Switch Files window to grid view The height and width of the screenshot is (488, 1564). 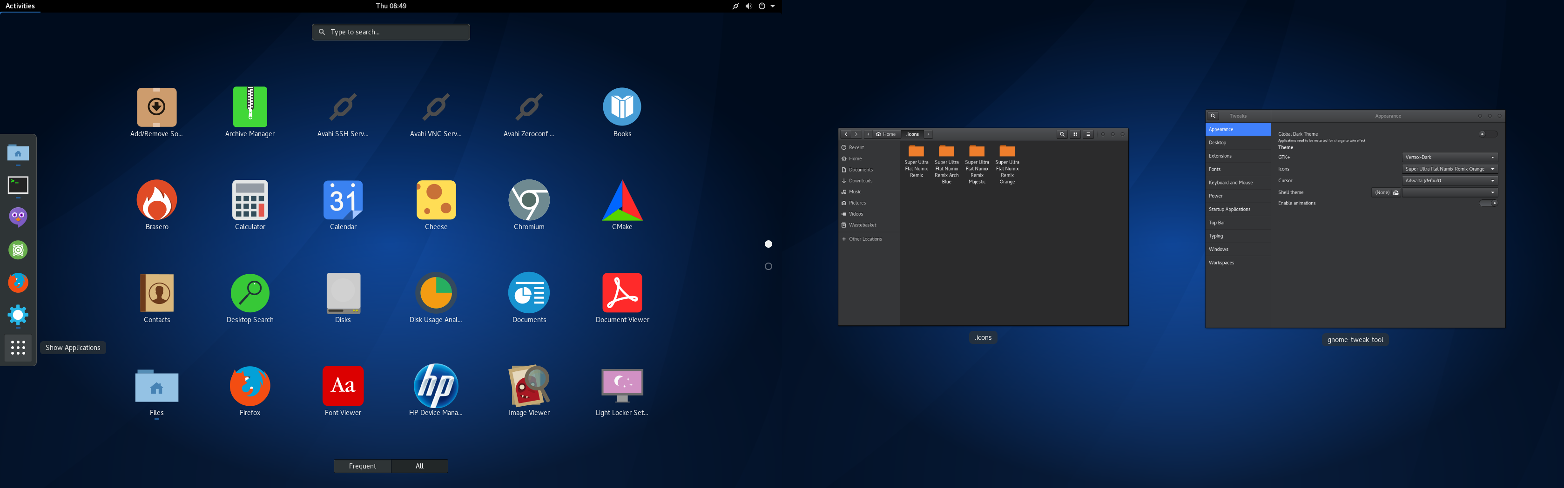point(1075,134)
